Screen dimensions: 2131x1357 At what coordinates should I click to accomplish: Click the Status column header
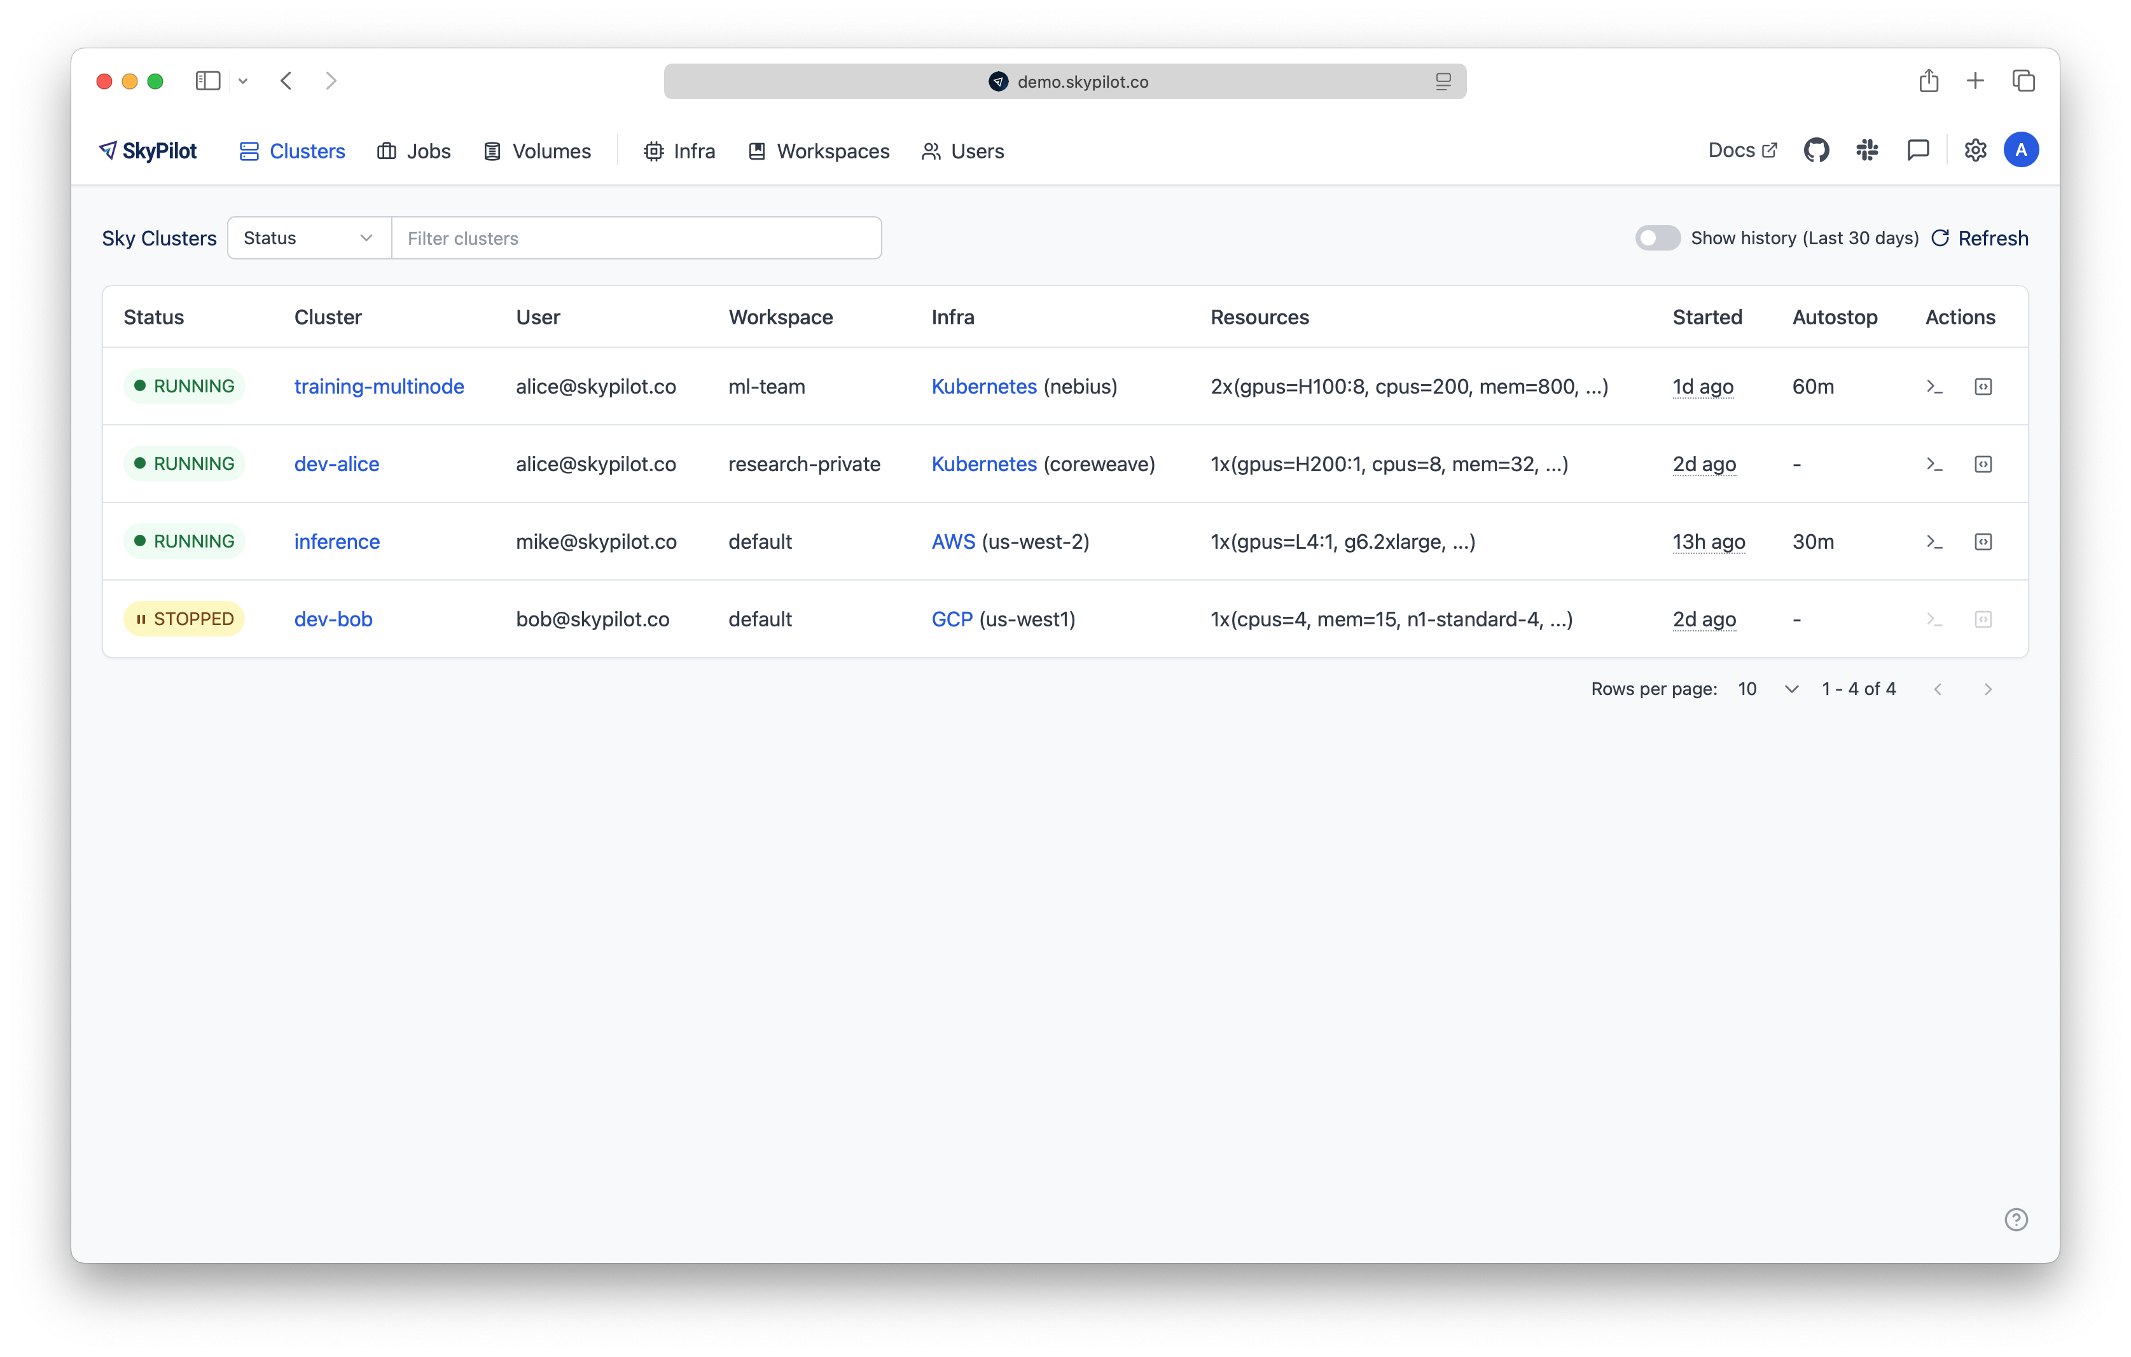pyautogui.click(x=154, y=317)
